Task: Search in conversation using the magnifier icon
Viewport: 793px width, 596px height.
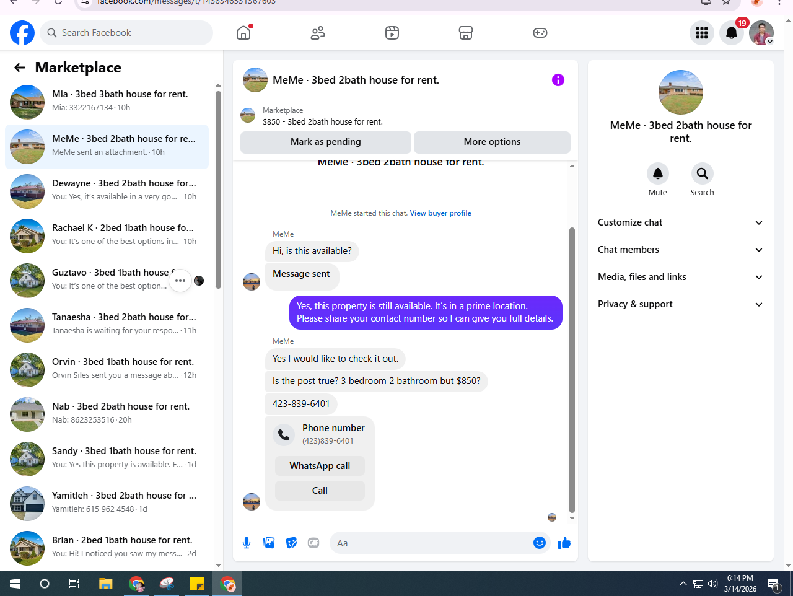Action: point(702,173)
